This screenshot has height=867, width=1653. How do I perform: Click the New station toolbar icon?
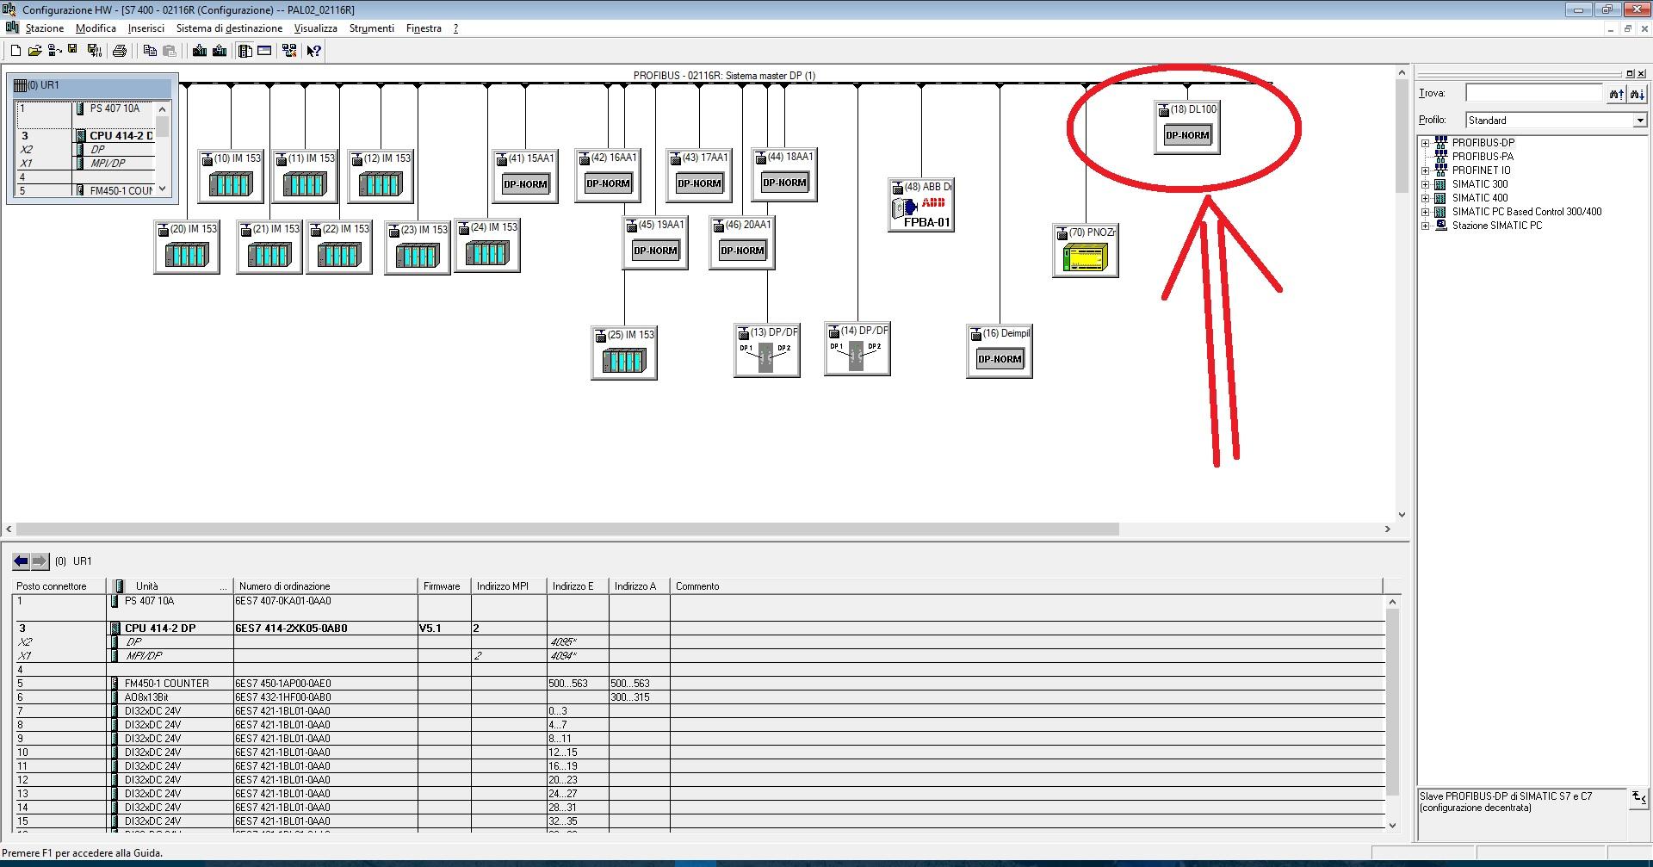[15, 51]
